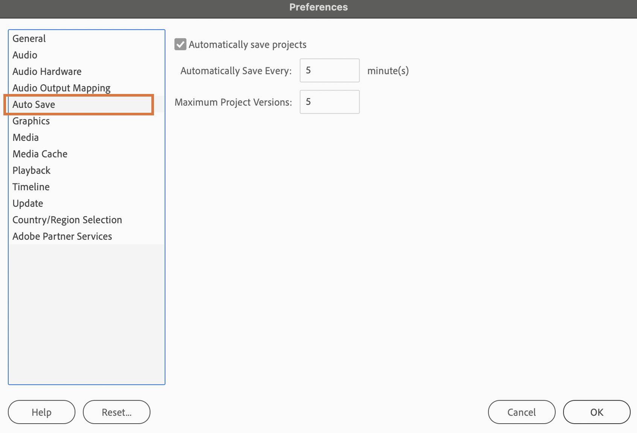
Task: Open Audio Output Mapping settings
Action: click(61, 88)
